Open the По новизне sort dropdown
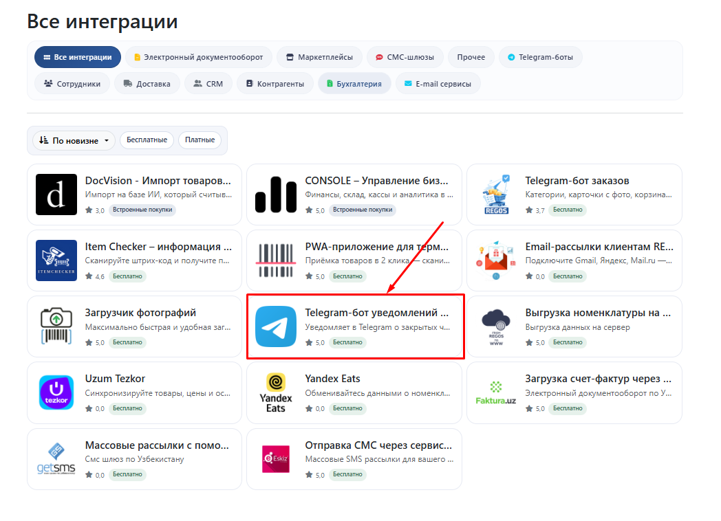 tap(74, 140)
